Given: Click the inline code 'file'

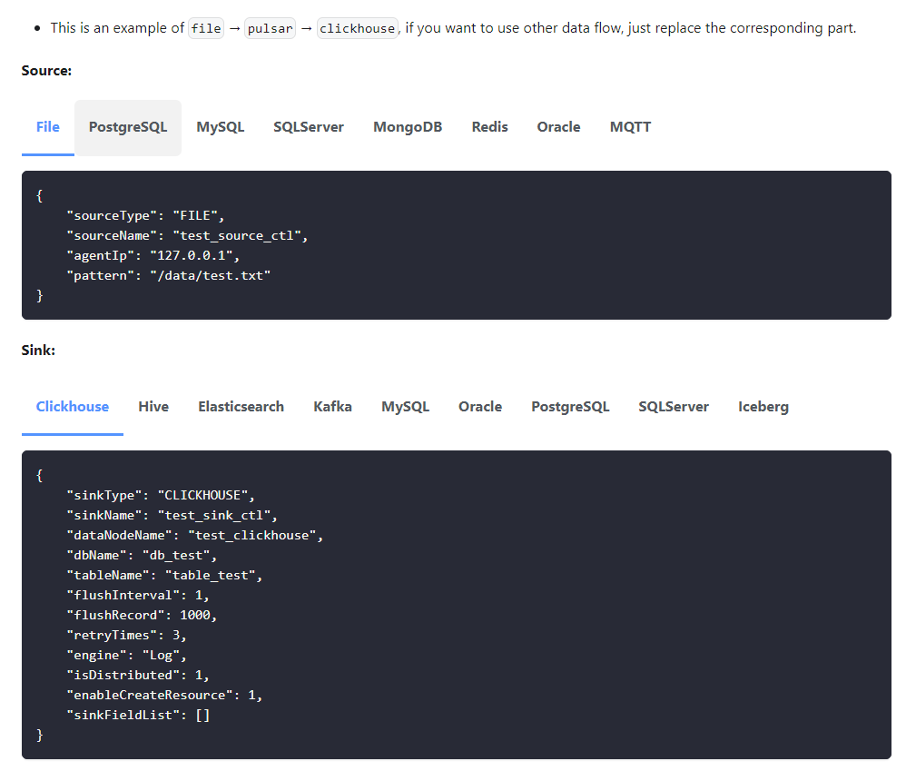Looking at the screenshot, I should [206, 28].
